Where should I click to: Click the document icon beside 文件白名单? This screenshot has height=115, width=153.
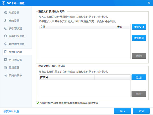point(6,52)
